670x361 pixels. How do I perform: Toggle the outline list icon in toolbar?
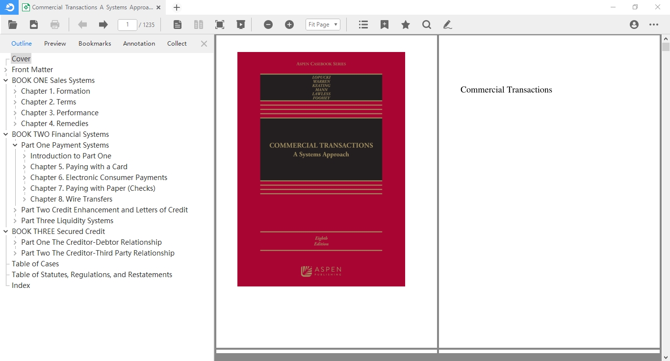[363, 25]
